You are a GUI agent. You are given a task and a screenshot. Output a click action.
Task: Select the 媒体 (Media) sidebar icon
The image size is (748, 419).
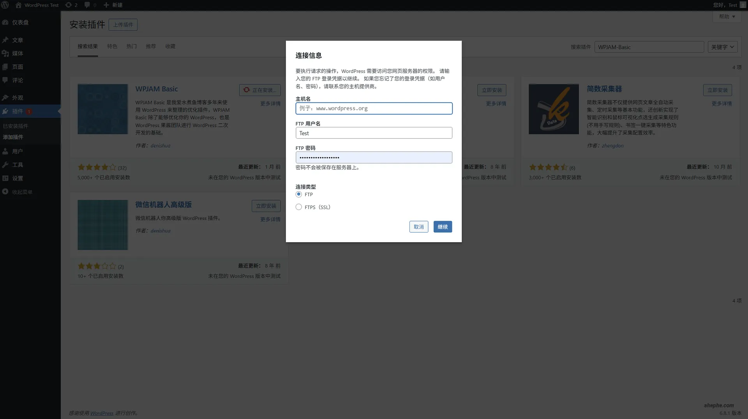(5, 53)
